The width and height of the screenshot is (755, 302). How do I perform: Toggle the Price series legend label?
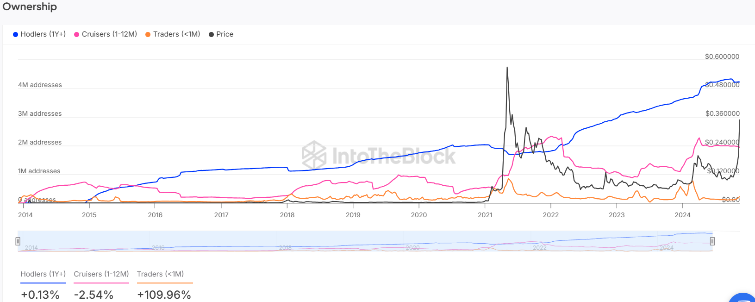click(225, 34)
